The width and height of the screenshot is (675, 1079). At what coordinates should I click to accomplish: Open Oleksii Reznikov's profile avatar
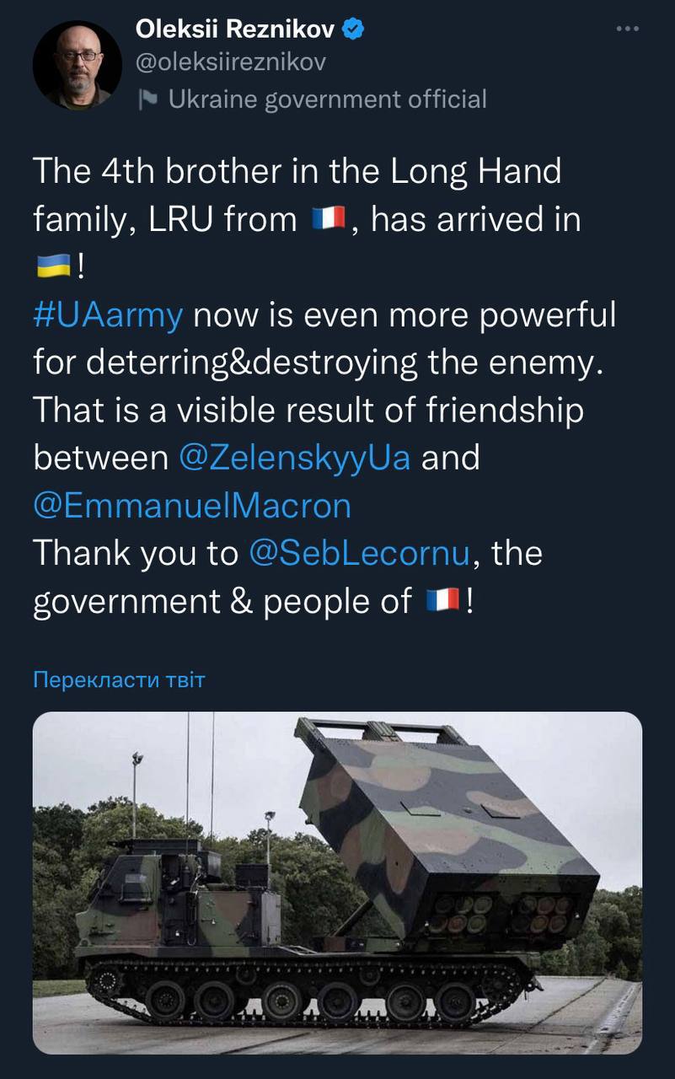pyautogui.click(x=78, y=66)
